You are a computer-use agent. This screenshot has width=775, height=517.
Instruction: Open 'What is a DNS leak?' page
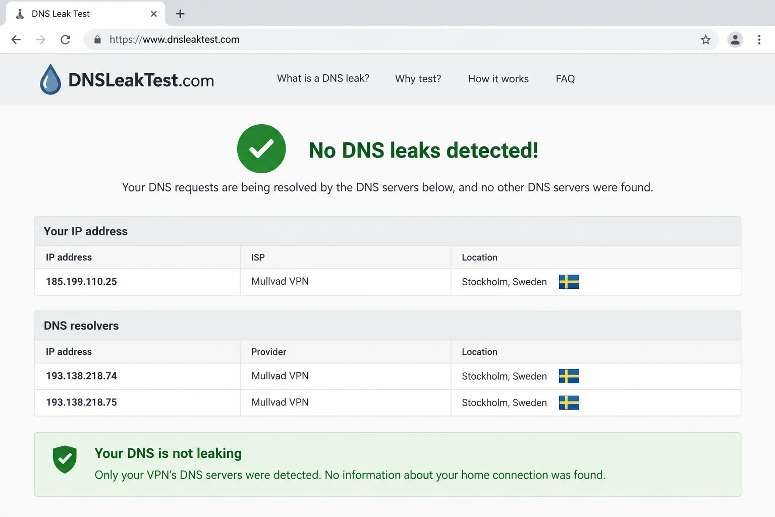(x=323, y=78)
